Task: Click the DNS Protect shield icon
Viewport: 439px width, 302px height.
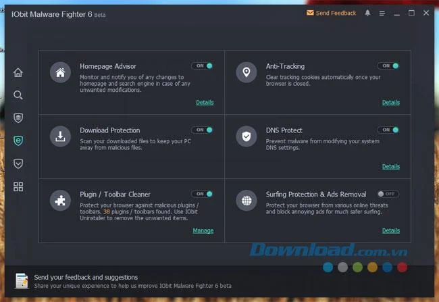Action: pyautogui.click(x=247, y=136)
